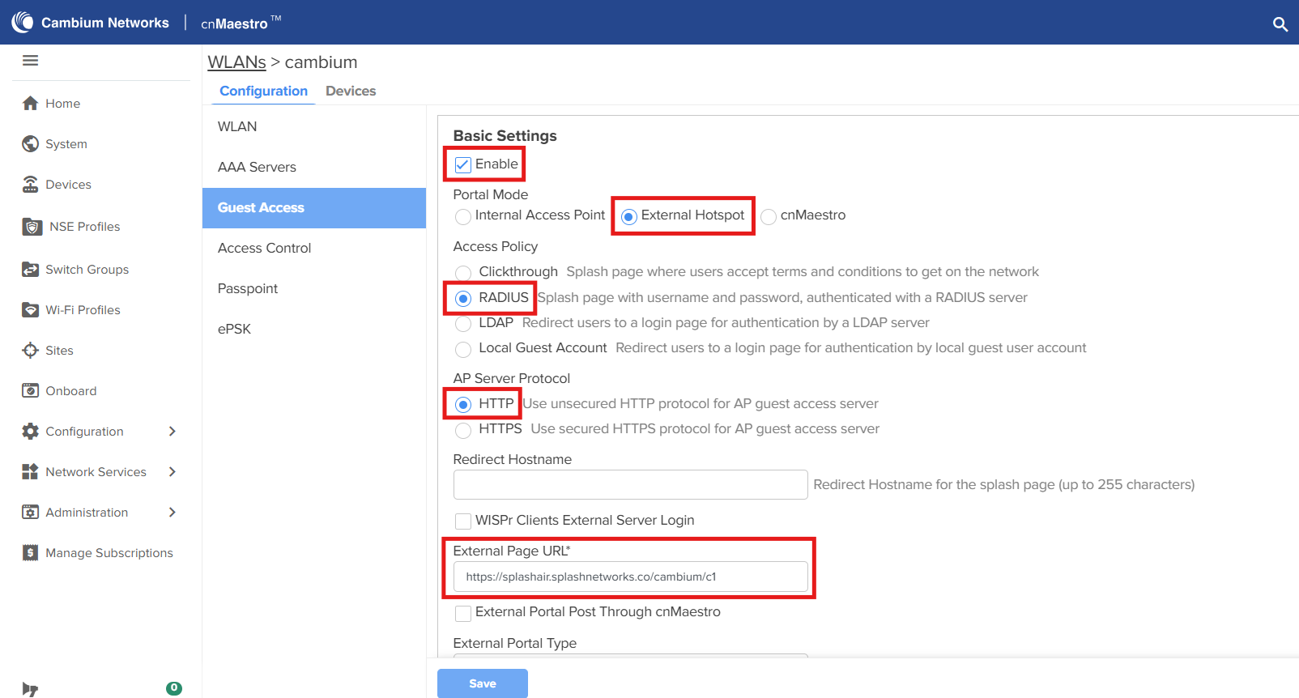
Task: Uncheck the Enable checkbox
Action: (x=463, y=164)
